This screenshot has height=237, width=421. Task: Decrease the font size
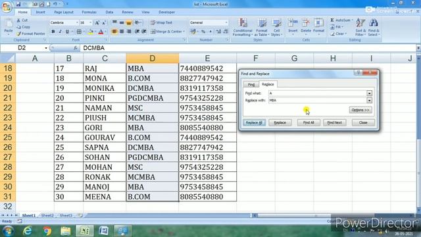(104, 23)
